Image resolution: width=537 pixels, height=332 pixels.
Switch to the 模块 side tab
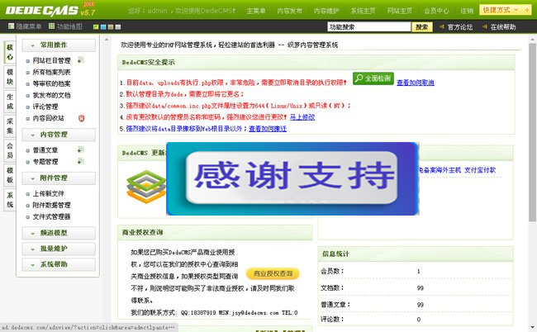pyautogui.click(x=10, y=77)
